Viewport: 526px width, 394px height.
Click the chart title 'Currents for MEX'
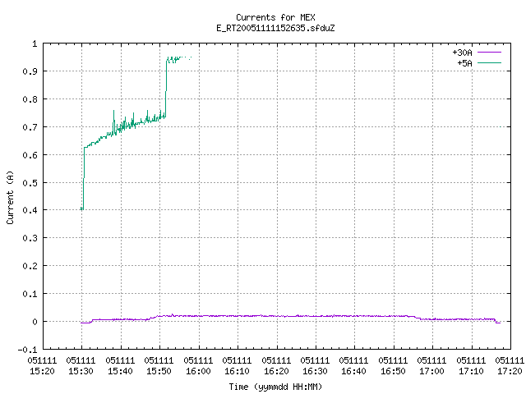tap(275, 17)
